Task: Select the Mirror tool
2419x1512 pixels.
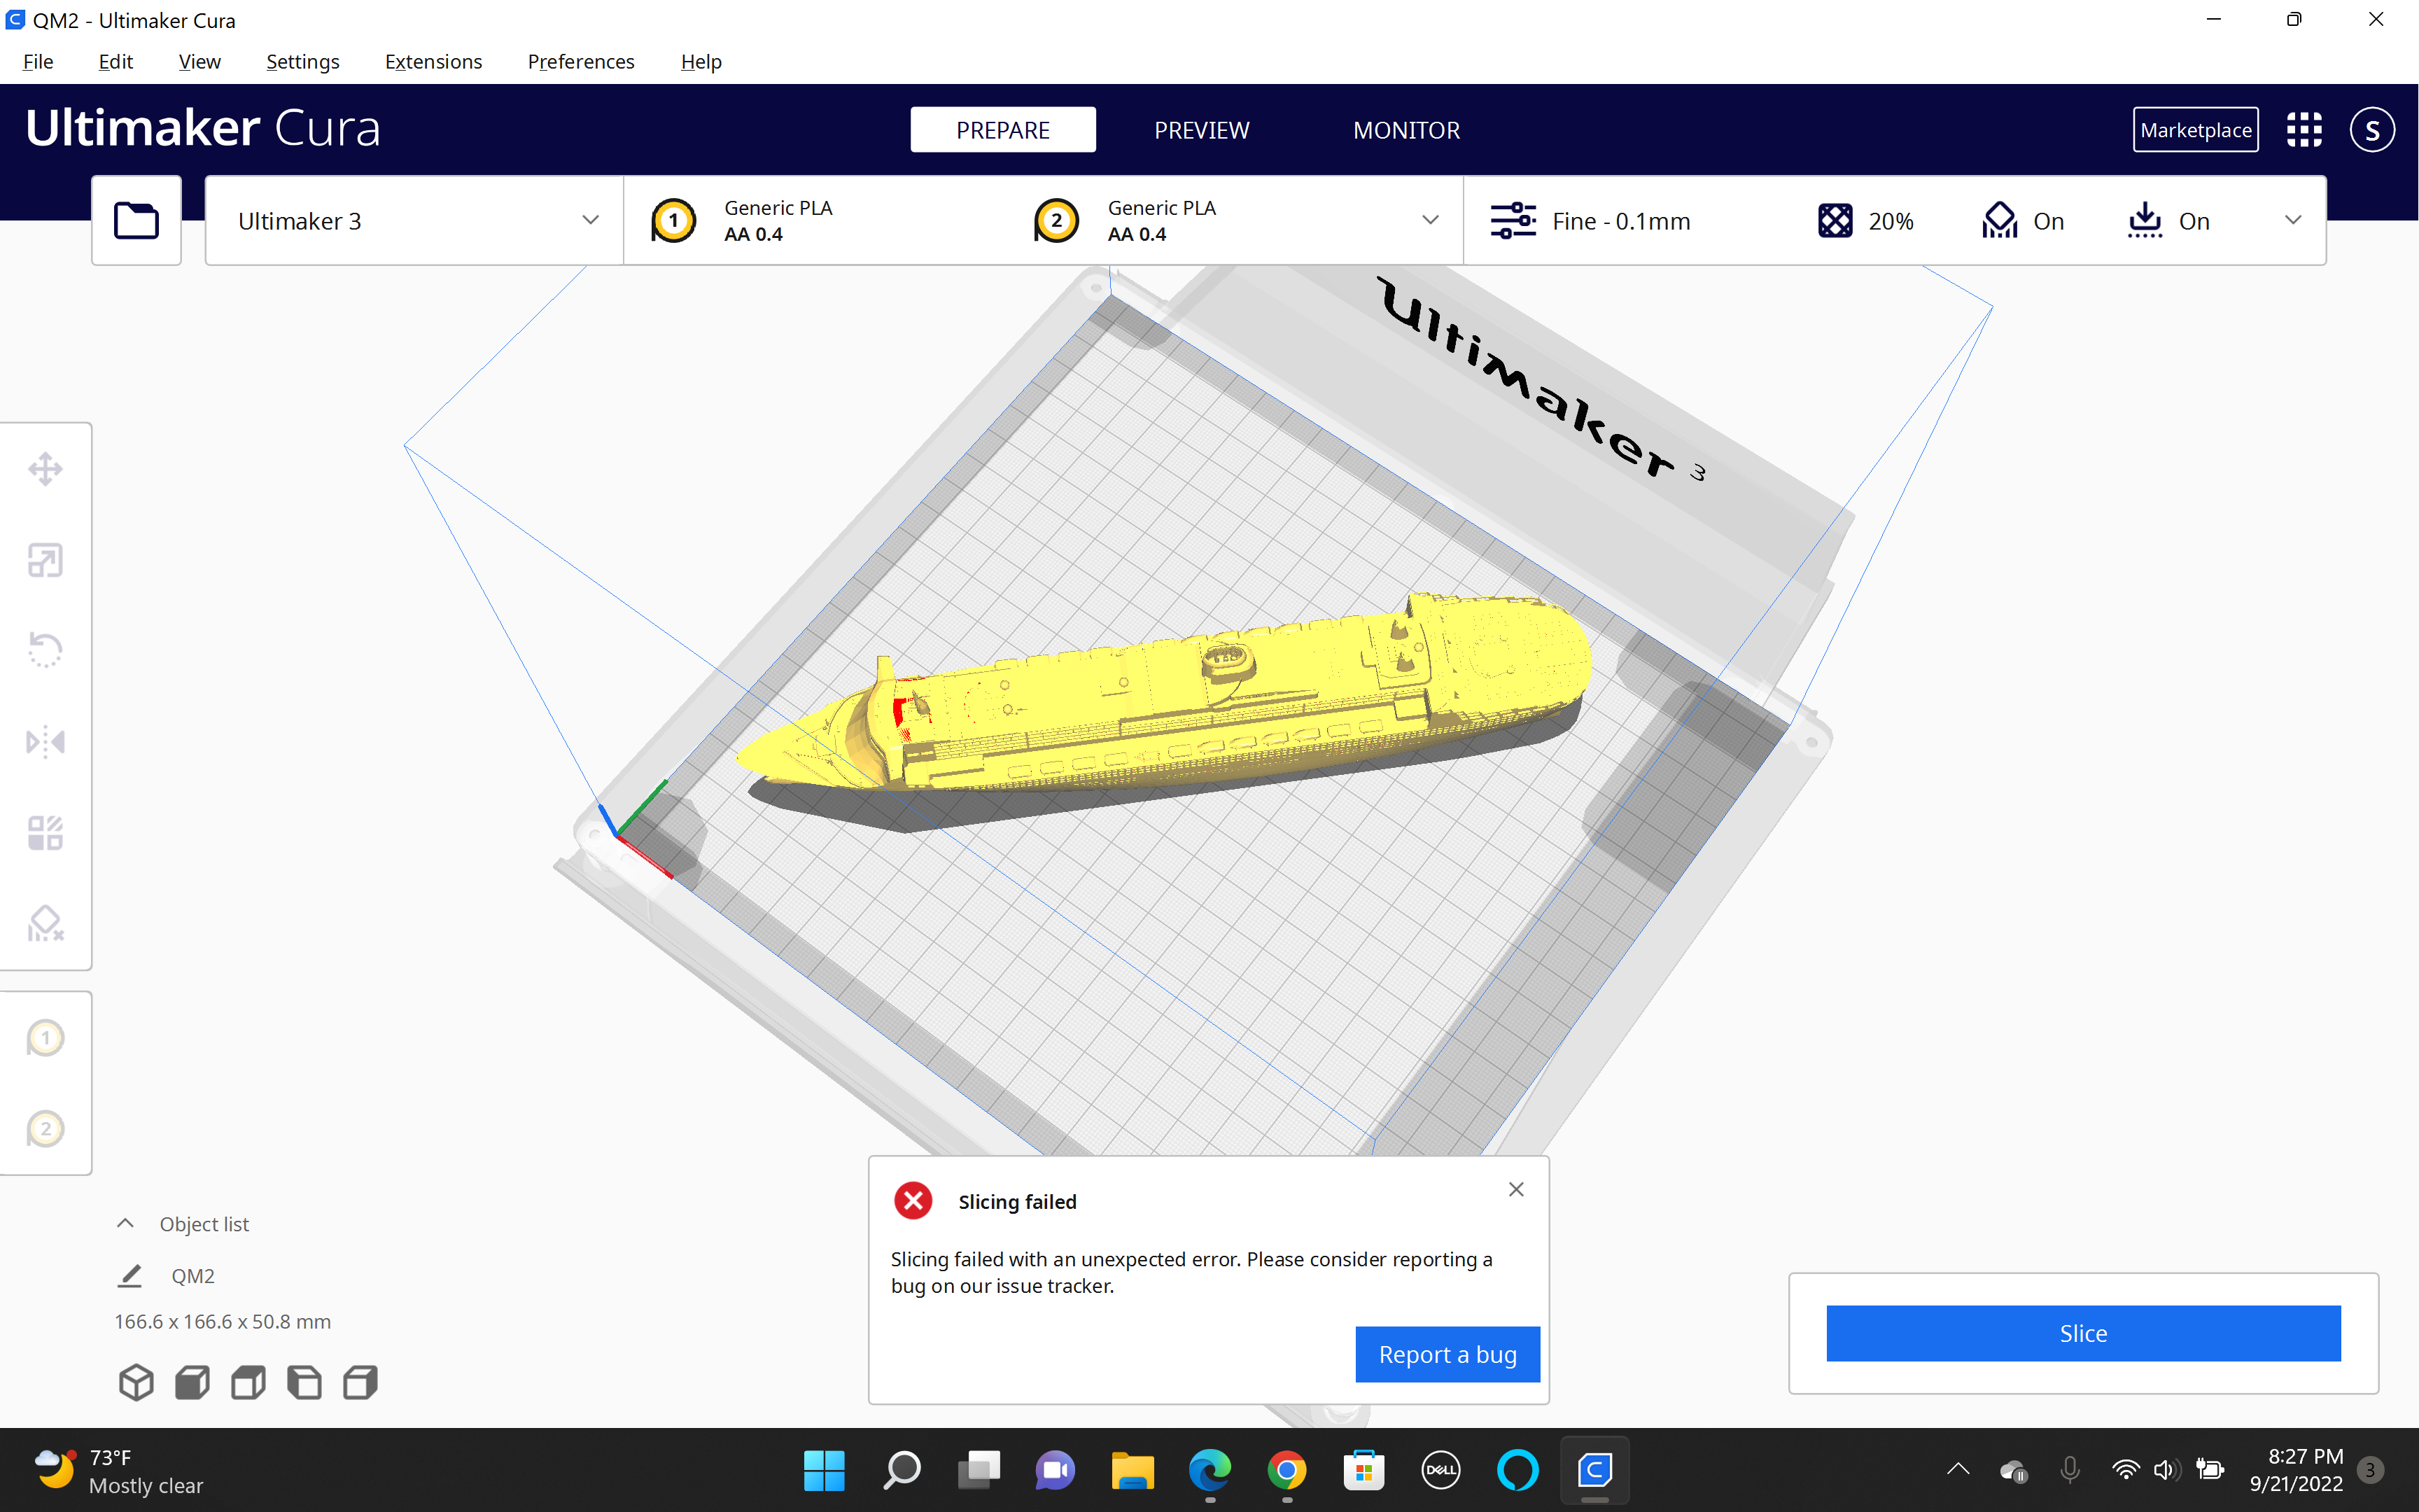Action: click(45, 741)
